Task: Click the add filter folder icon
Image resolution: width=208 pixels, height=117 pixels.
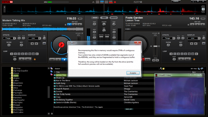Action: click(x=51, y=74)
